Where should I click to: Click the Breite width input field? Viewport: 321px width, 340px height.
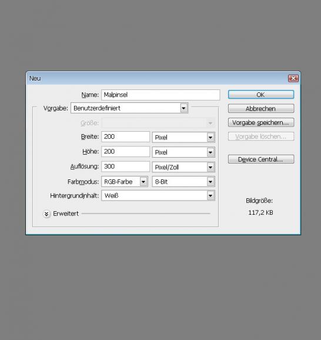[x=125, y=137]
